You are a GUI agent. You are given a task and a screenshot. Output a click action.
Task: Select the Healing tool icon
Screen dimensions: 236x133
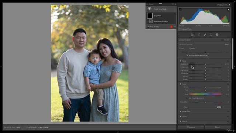[205, 35]
